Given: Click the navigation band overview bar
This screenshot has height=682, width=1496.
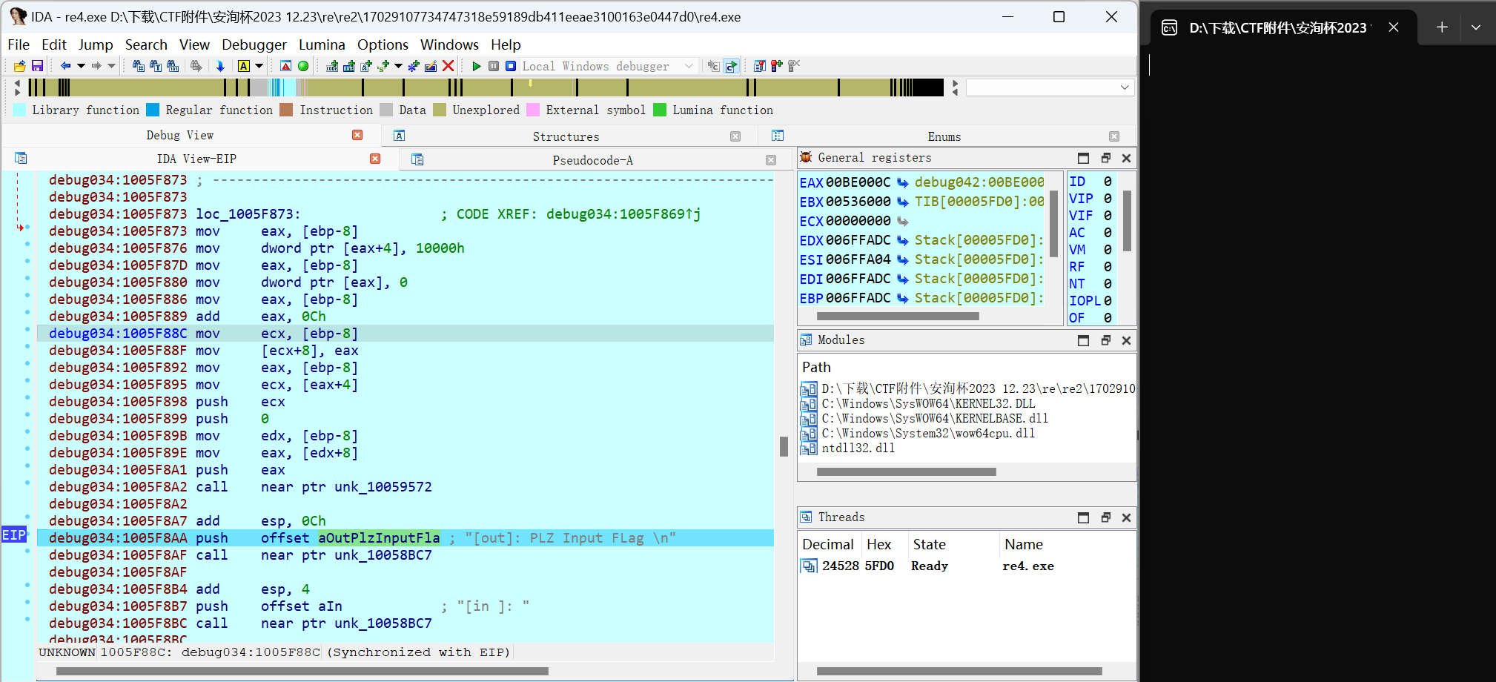Looking at the screenshot, I should (x=486, y=87).
